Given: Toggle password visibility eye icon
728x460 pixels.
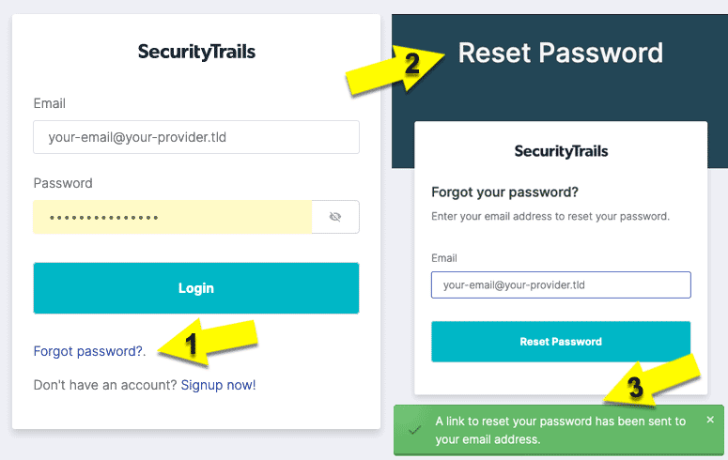Looking at the screenshot, I should 335,217.
